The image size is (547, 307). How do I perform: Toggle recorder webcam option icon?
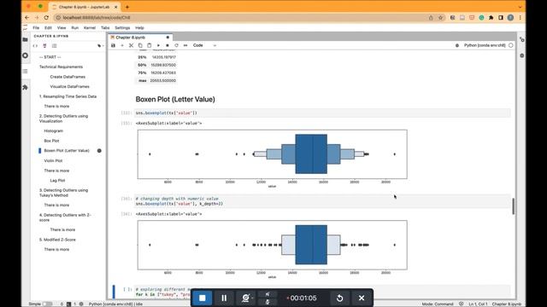click(245, 298)
